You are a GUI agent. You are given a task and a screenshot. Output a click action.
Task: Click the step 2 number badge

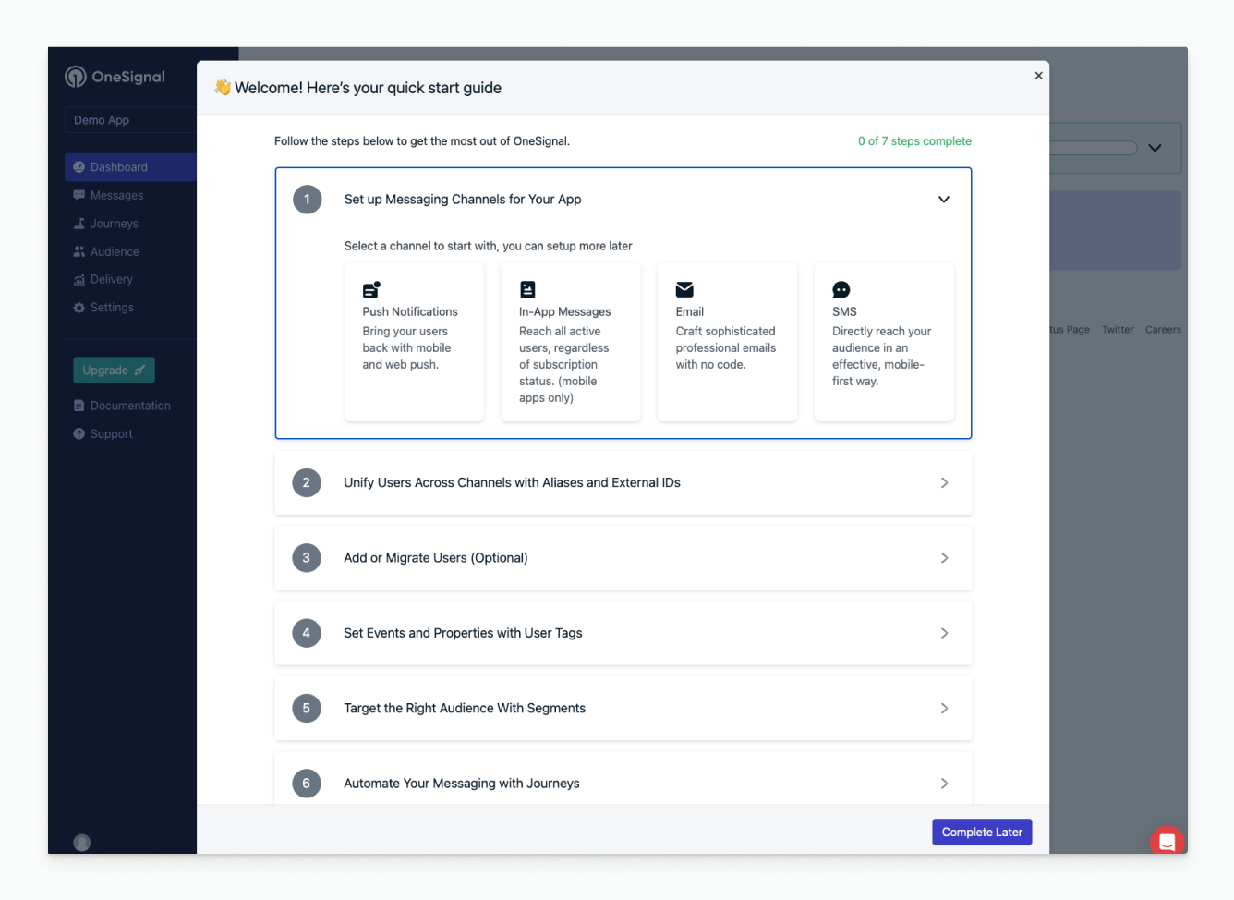click(307, 482)
